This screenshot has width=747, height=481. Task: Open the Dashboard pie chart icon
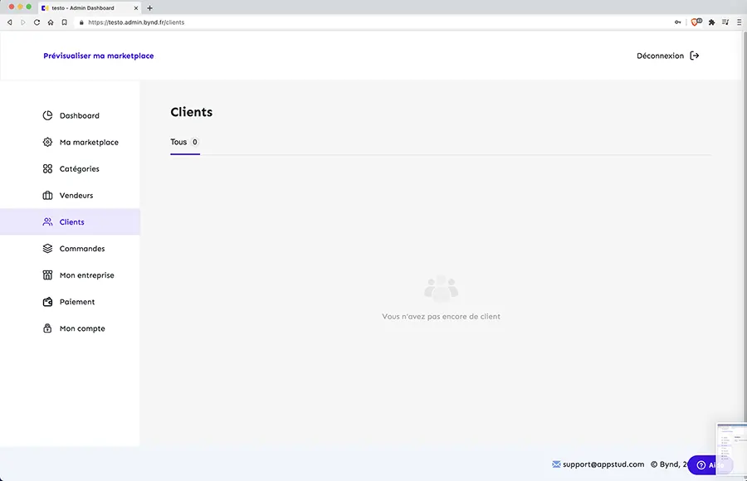[47, 116]
